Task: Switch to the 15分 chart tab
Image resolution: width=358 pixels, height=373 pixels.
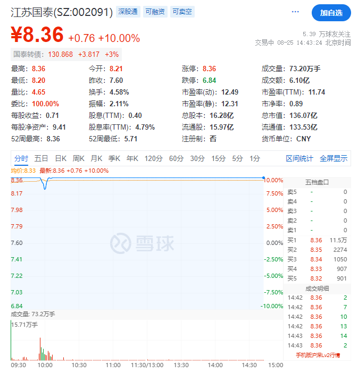Action: [x=219, y=158]
